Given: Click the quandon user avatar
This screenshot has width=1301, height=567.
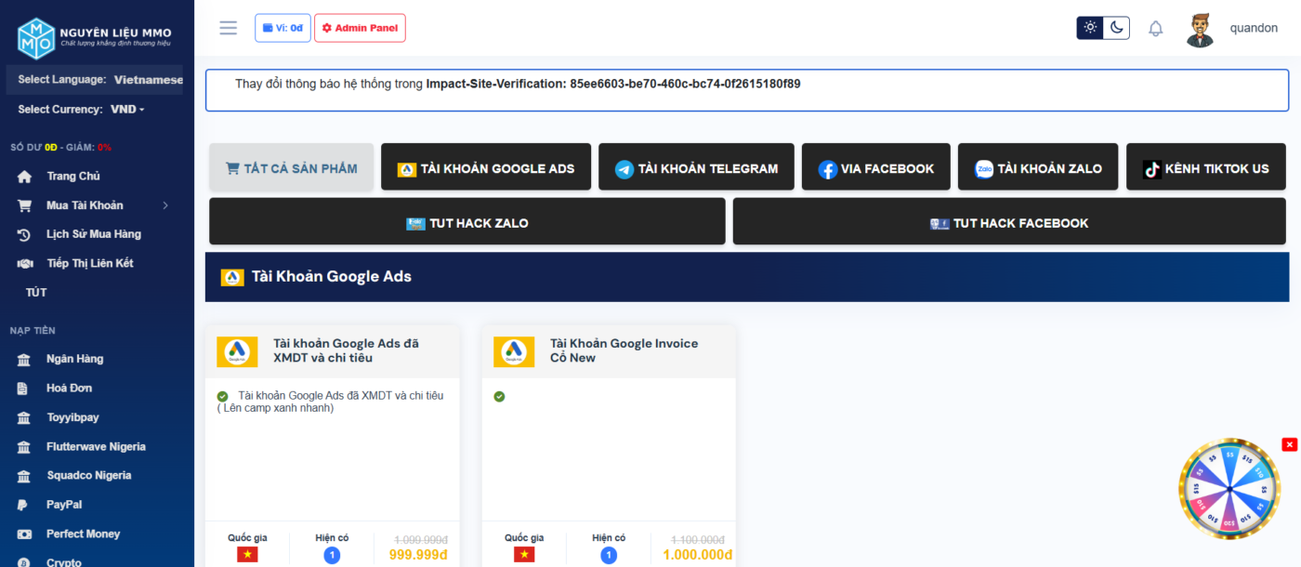Looking at the screenshot, I should tap(1200, 29).
